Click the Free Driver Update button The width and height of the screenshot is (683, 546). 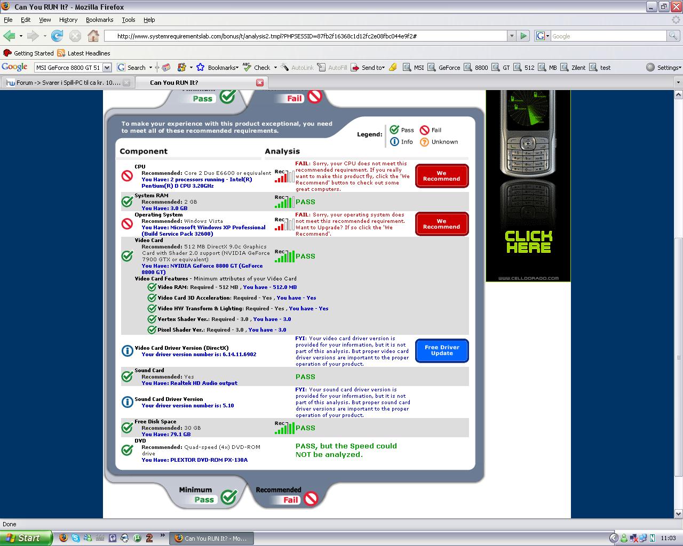point(442,350)
